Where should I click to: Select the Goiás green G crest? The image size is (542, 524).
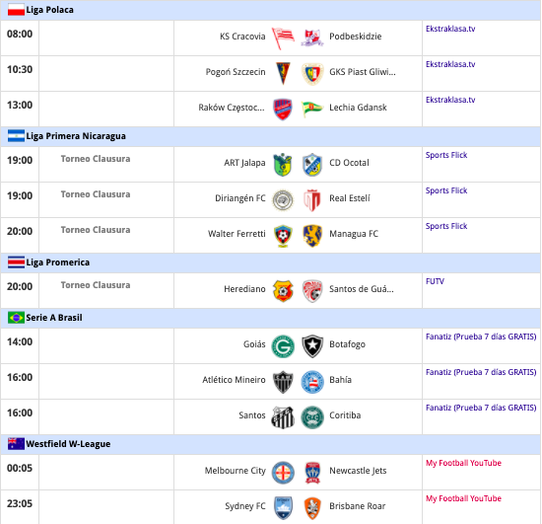pyautogui.click(x=283, y=346)
